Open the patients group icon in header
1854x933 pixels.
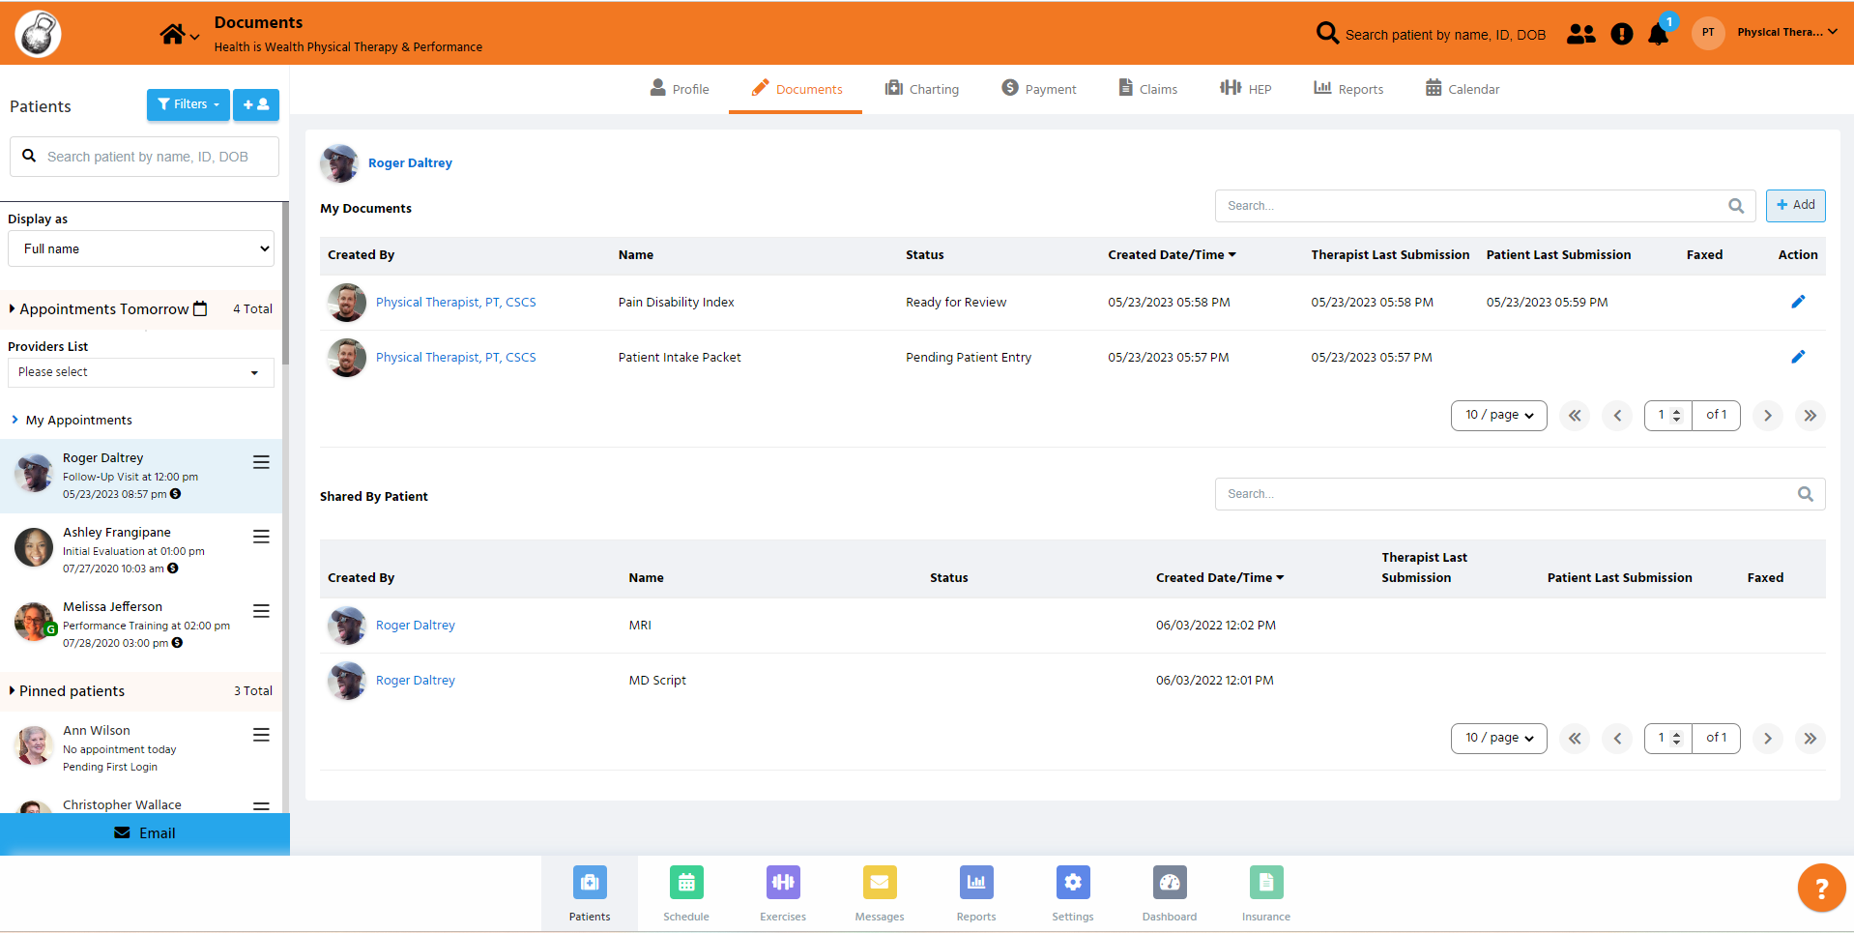[1581, 34]
